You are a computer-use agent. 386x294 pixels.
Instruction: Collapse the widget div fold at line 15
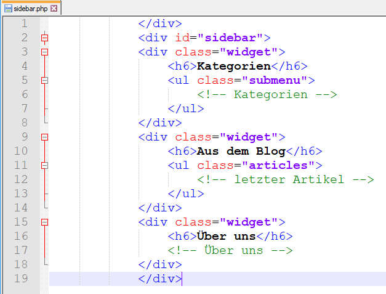[44, 222]
